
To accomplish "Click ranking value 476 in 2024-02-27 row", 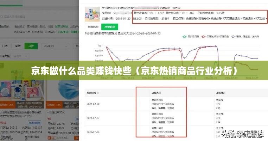I will 218,118.
